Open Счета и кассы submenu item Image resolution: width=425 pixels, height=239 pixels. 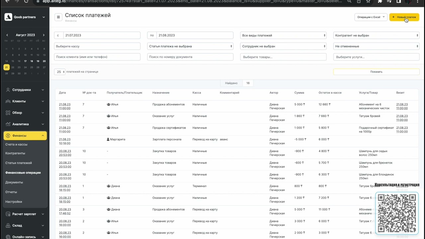(16, 144)
